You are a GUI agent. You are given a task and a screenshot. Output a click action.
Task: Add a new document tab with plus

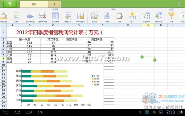tap(54, 4)
